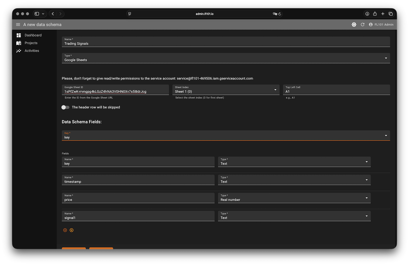Open Safari downloads icon
The height and width of the screenshot is (265, 409).
click(x=367, y=14)
